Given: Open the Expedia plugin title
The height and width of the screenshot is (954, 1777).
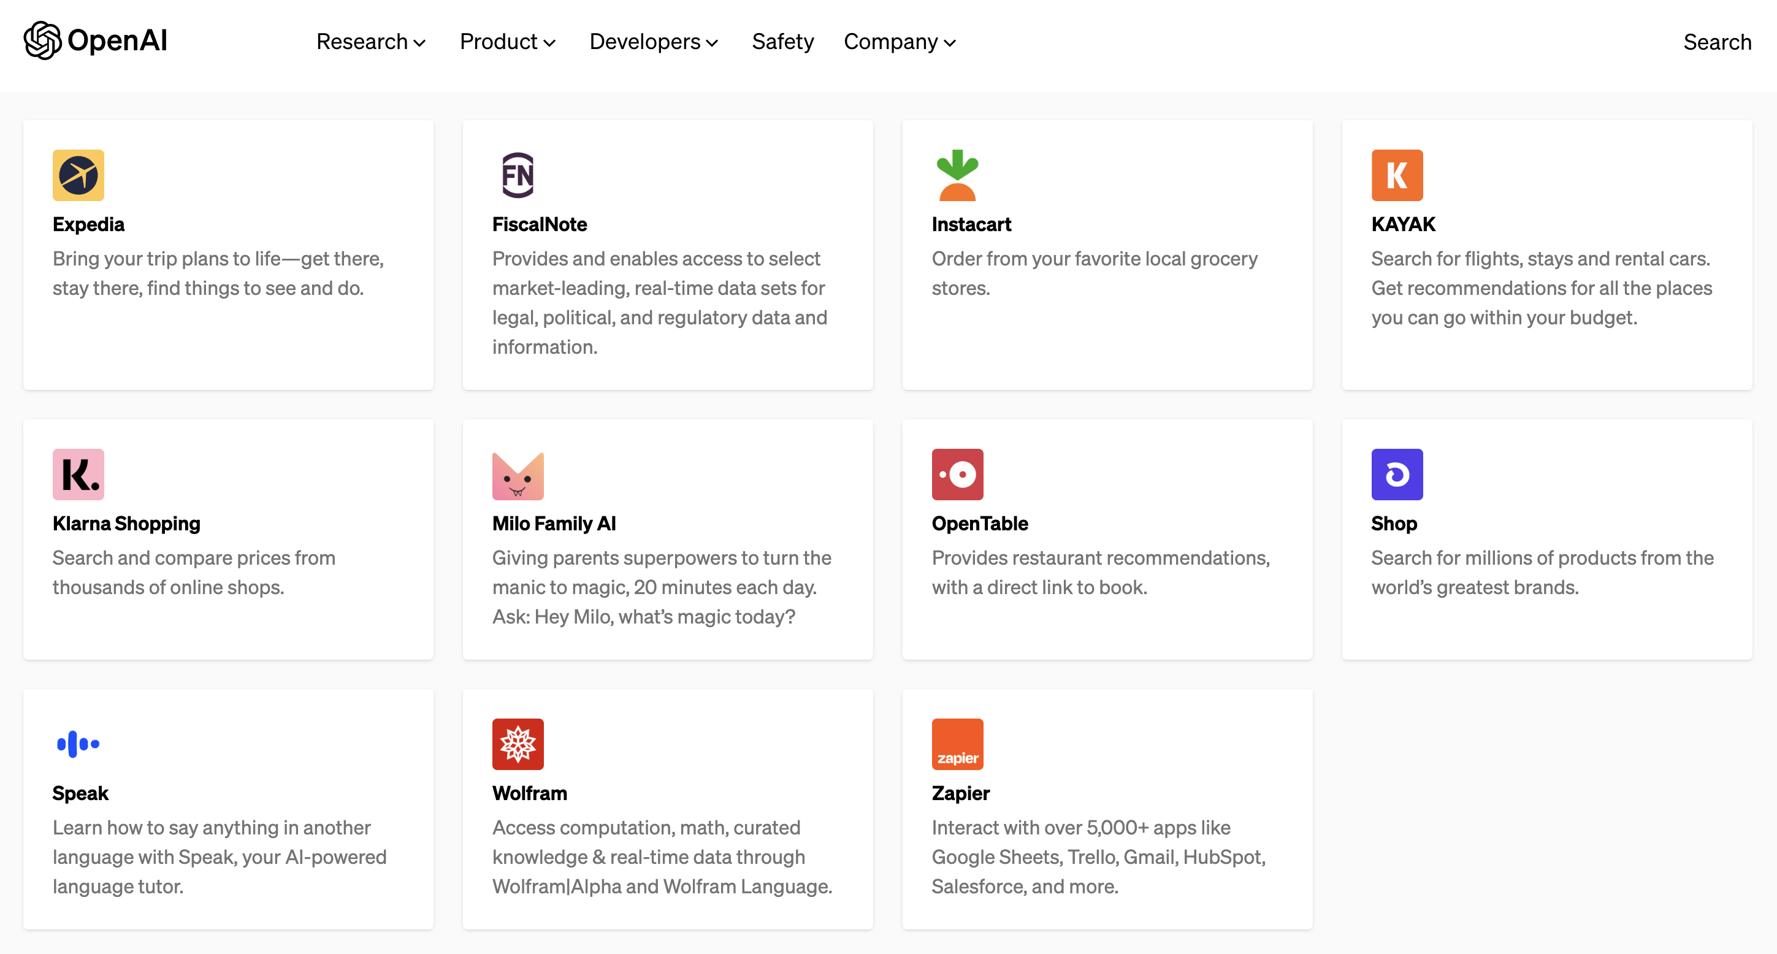Looking at the screenshot, I should [88, 224].
